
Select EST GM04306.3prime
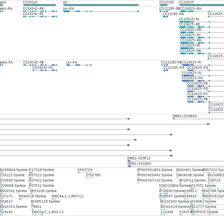(190, 175)
